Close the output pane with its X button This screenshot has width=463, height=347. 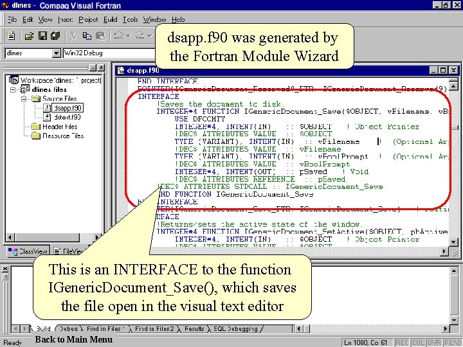click(5, 269)
